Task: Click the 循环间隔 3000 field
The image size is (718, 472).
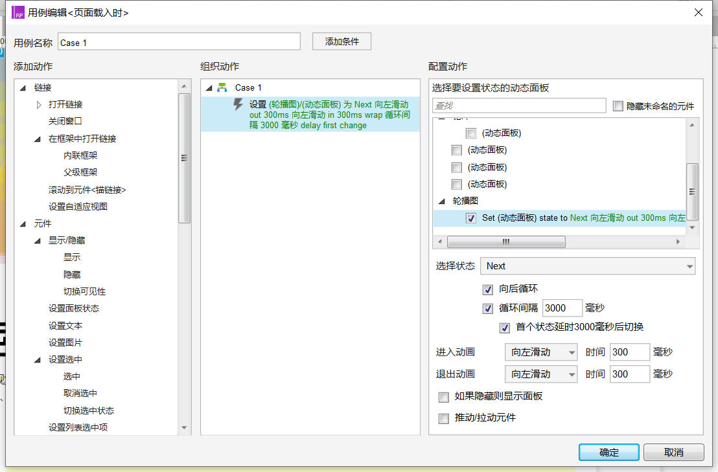Action: click(562, 308)
